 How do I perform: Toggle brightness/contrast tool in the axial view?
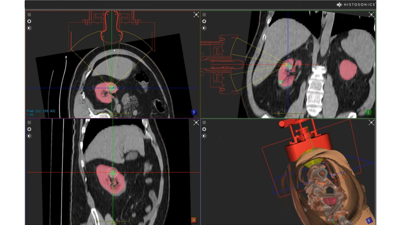[x=29, y=28]
